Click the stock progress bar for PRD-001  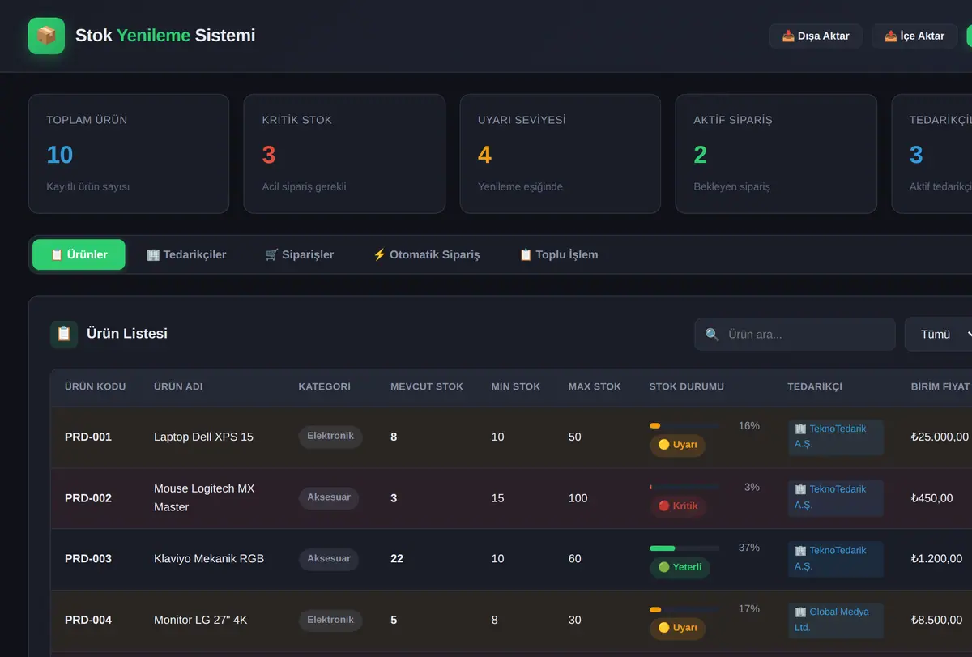click(x=684, y=426)
